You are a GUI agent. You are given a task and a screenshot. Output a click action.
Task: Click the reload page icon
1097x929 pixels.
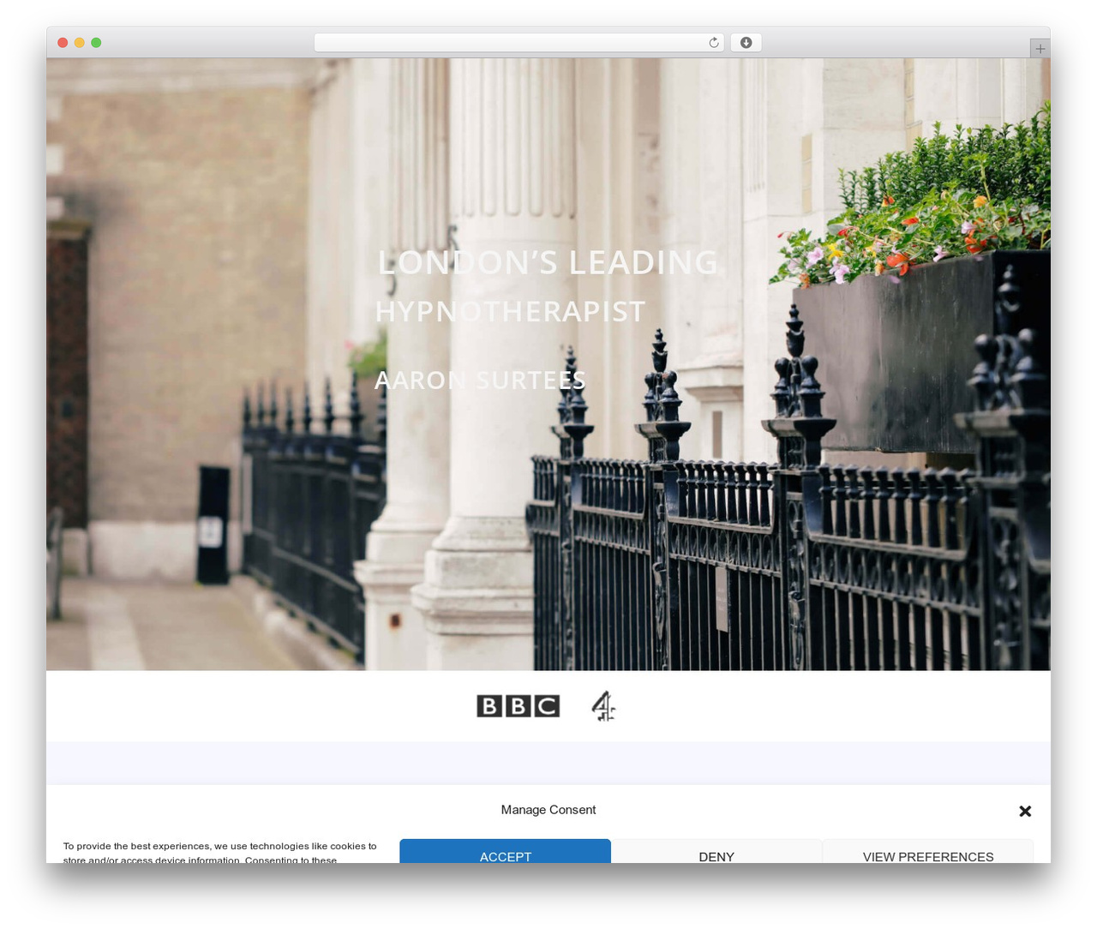pyautogui.click(x=713, y=43)
